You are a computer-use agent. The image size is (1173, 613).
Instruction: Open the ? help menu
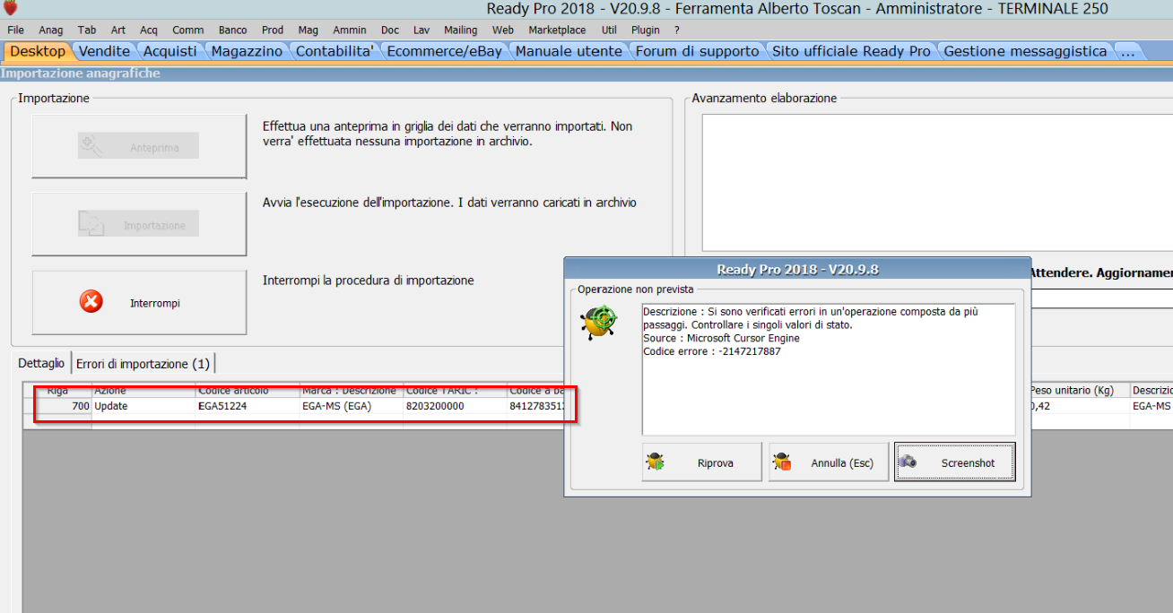click(677, 30)
